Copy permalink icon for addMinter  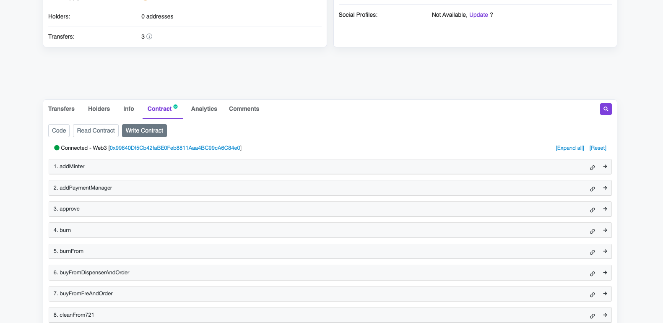pos(593,167)
